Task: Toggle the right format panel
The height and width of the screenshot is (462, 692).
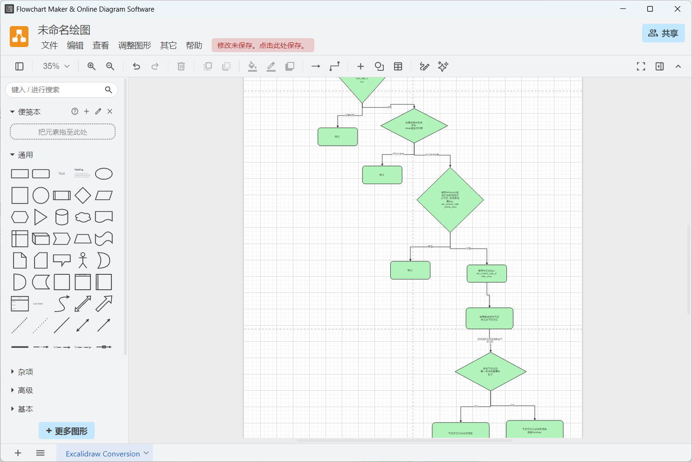Action: point(659,67)
